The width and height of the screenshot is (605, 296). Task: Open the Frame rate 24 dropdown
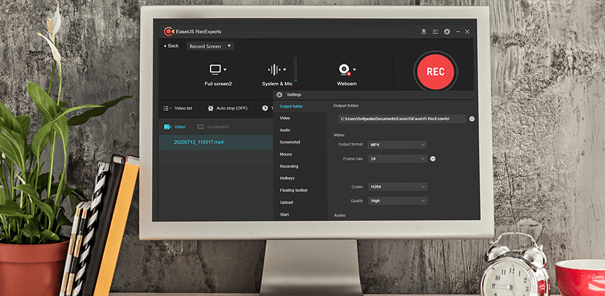397,159
